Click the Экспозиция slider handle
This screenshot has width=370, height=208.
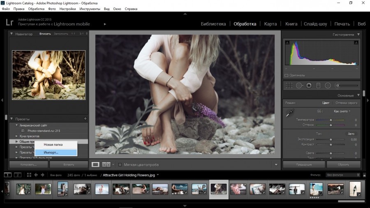[331, 139]
